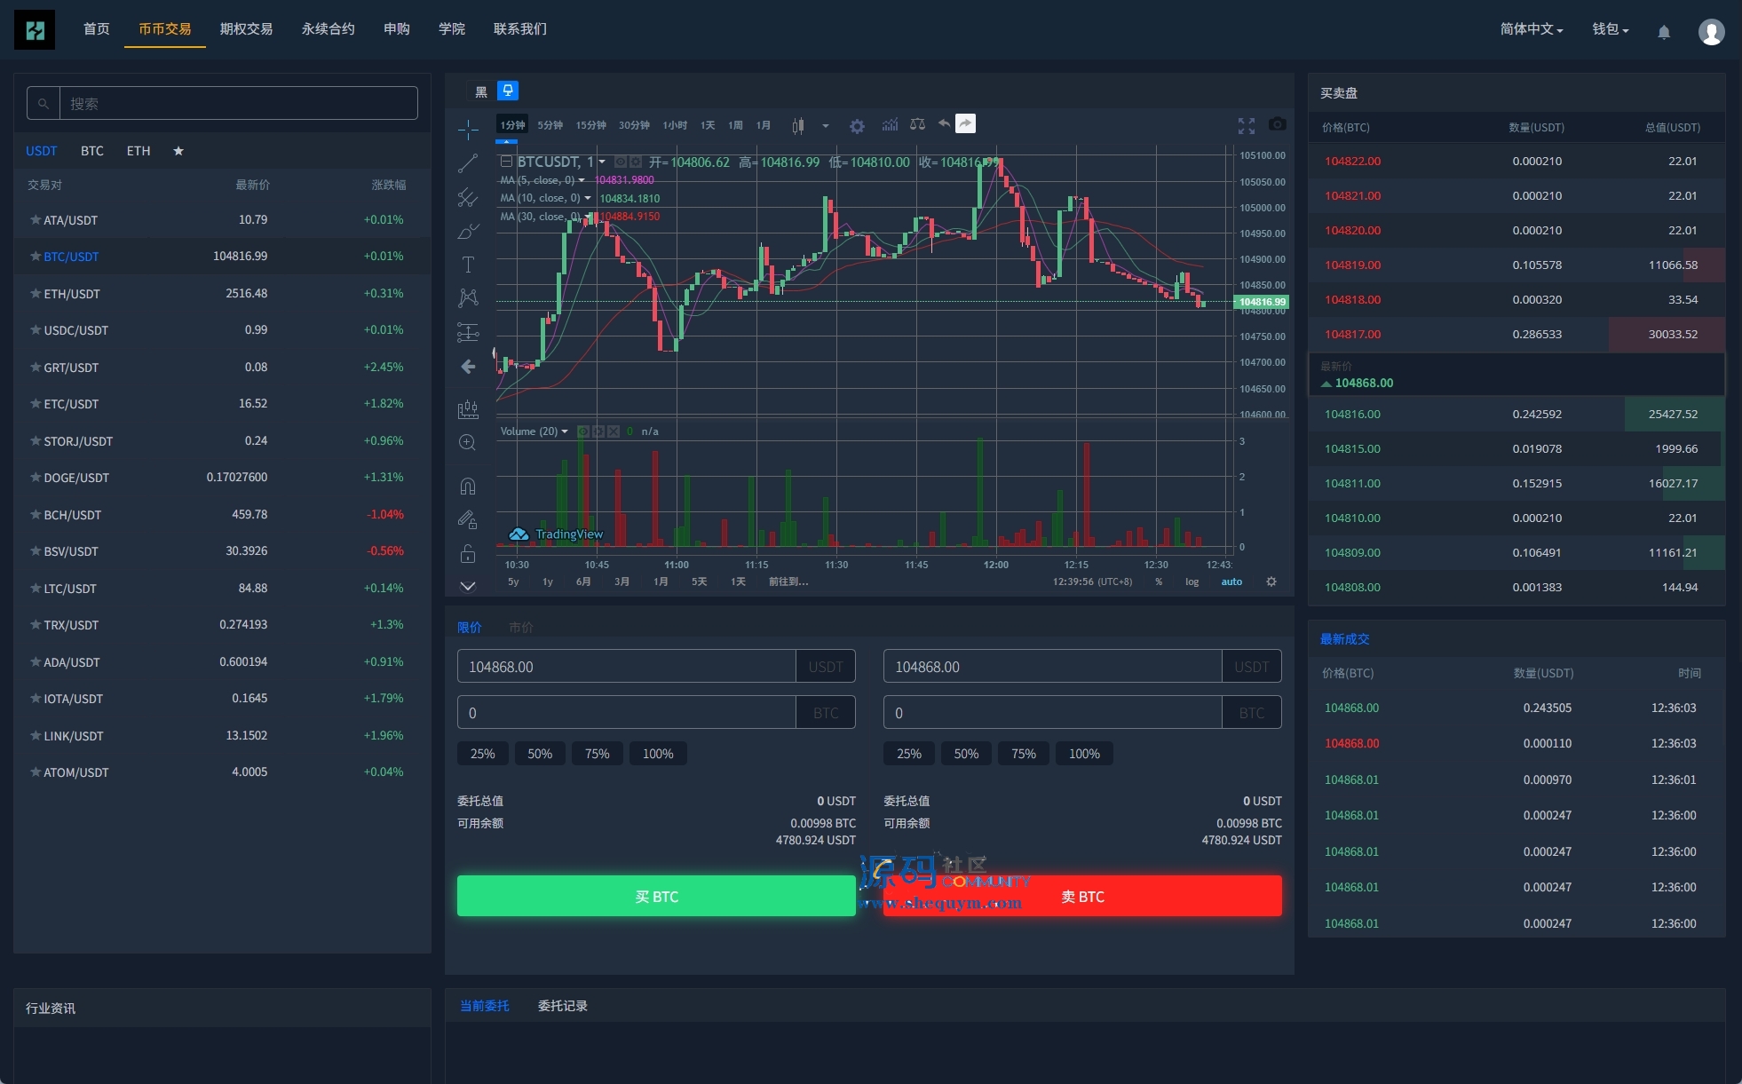
Task: Switch to the 期权交易 menu
Action: pyautogui.click(x=246, y=29)
